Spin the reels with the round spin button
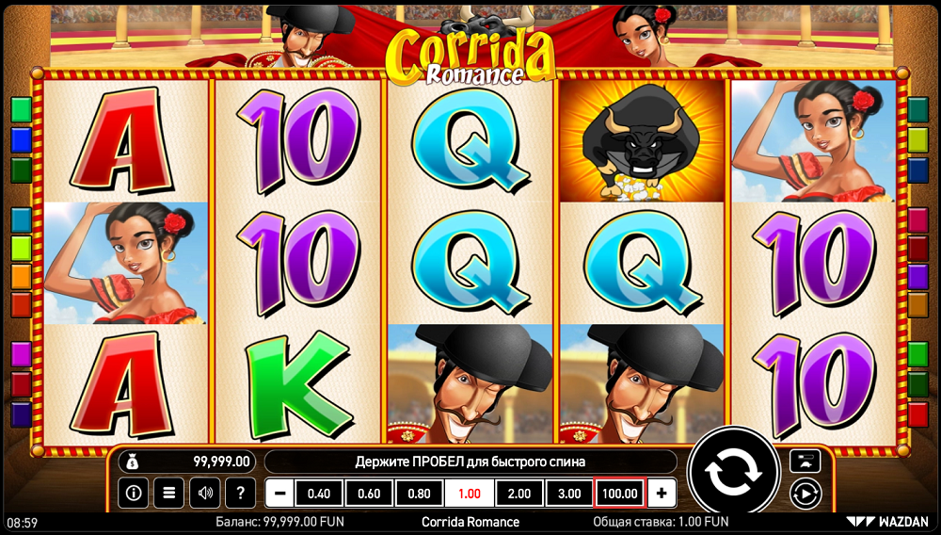This screenshot has width=941, height=535. pyautogui.click(x=733, y=474)
